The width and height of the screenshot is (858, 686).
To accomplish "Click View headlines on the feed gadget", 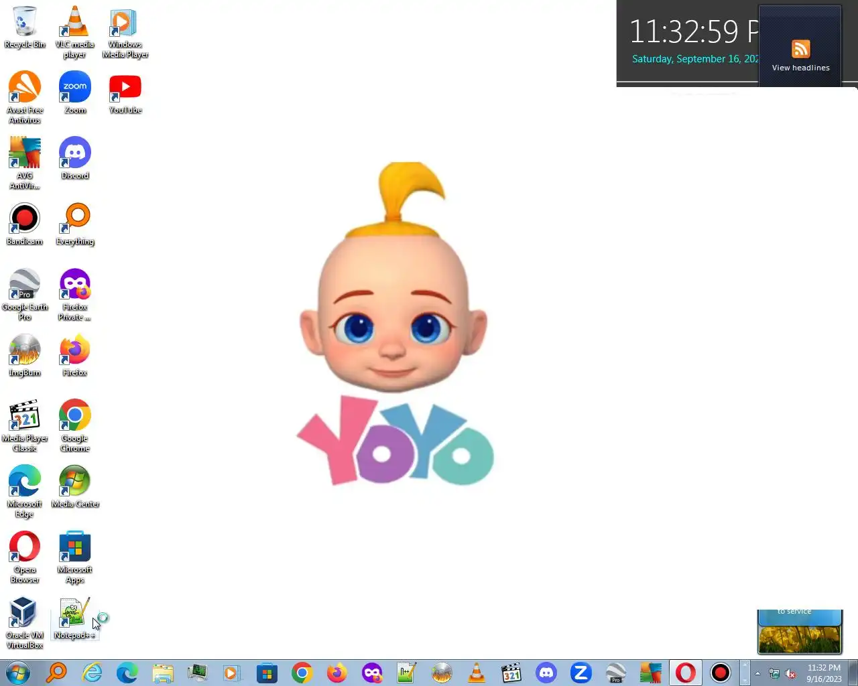I will coord(800,68).
